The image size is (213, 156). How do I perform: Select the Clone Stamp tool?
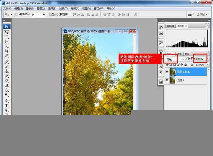coord(7,71)
